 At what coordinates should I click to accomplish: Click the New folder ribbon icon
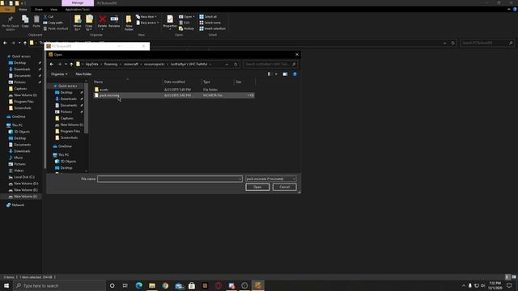[x=129, y=23]
